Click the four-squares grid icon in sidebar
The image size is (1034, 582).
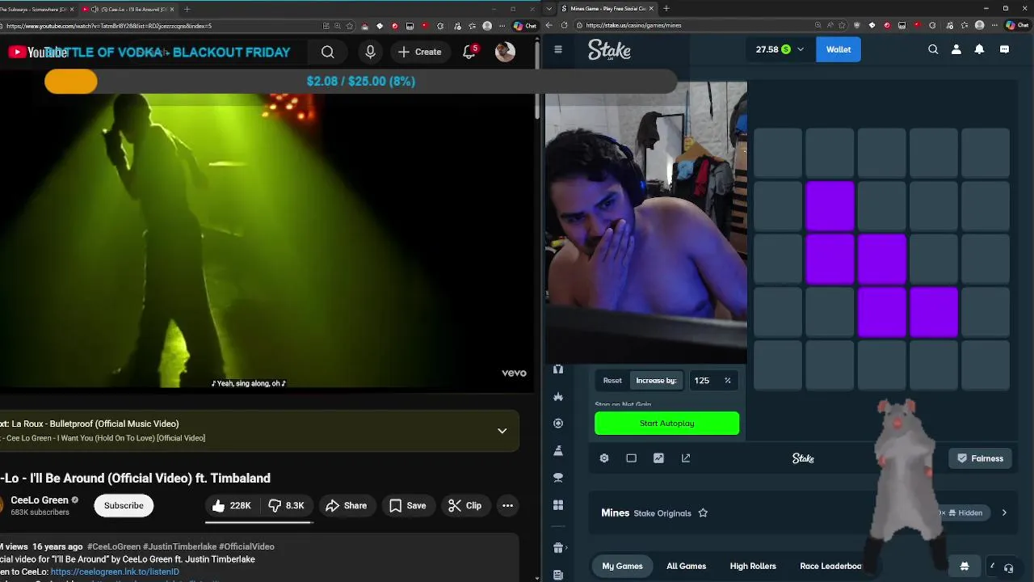pyautogui.click(x=558, y=505)
